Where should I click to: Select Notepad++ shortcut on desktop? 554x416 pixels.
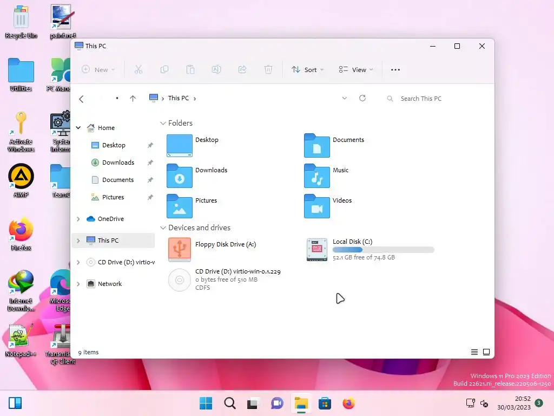point(21,340)
